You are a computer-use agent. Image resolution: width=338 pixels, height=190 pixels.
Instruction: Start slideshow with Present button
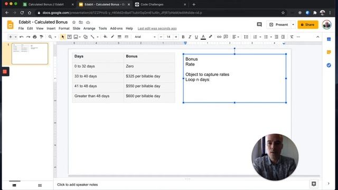point(279,25)
